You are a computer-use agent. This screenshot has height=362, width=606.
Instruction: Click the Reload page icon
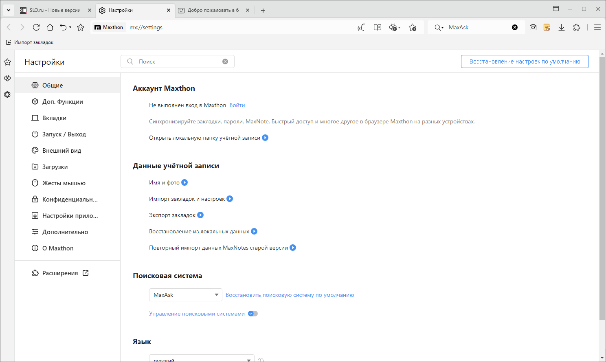(x=36, y=27)
